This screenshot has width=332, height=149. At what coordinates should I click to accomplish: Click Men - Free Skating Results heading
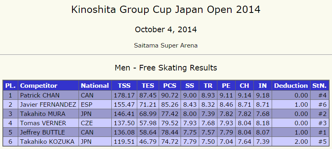click(166, 68)
